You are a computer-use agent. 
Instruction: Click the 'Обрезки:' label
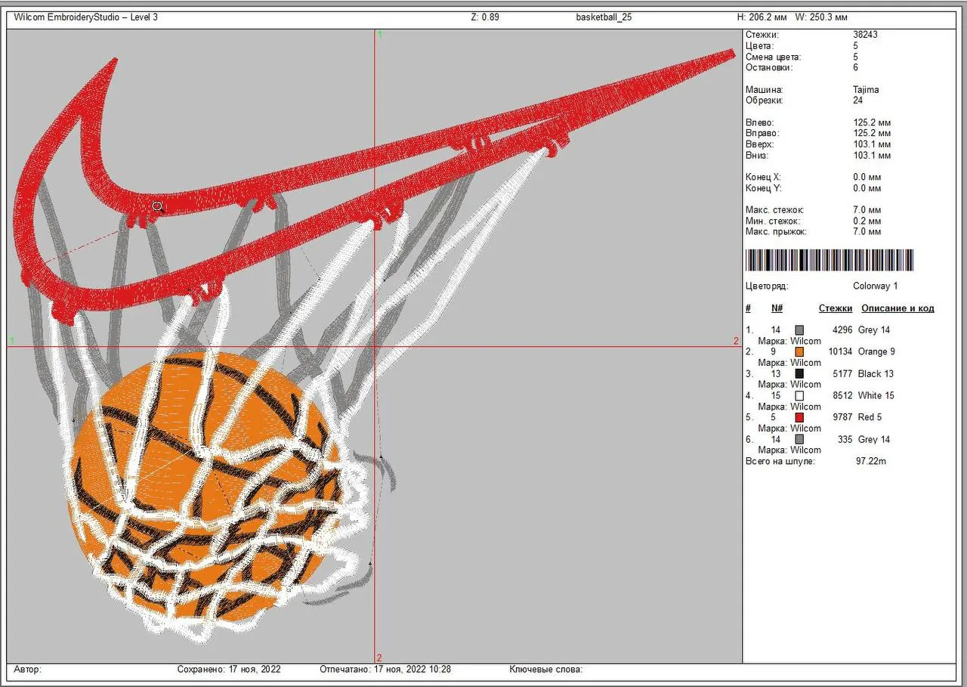coord(764,101)
